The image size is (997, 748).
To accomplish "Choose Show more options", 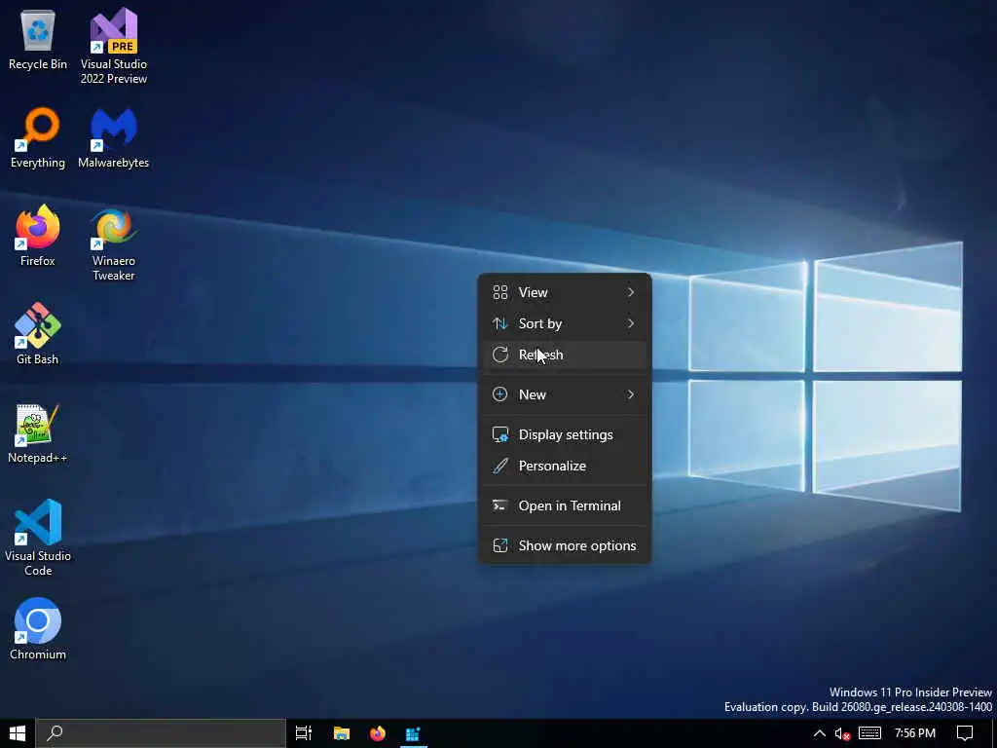I will (x=565, y=545).
